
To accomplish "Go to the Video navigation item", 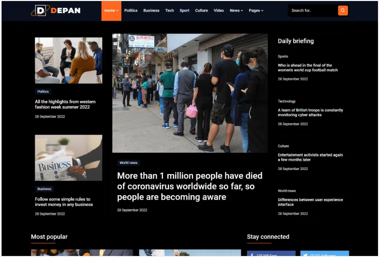I will pyautogui.click(x=219, y=11).
